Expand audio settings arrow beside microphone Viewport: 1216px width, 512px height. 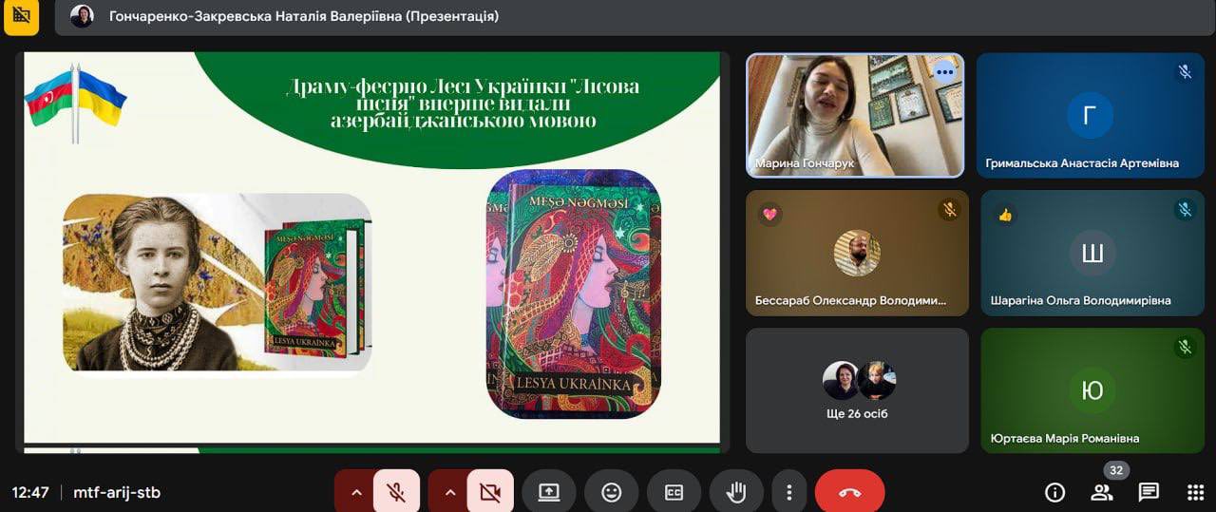tap(356, 492)
